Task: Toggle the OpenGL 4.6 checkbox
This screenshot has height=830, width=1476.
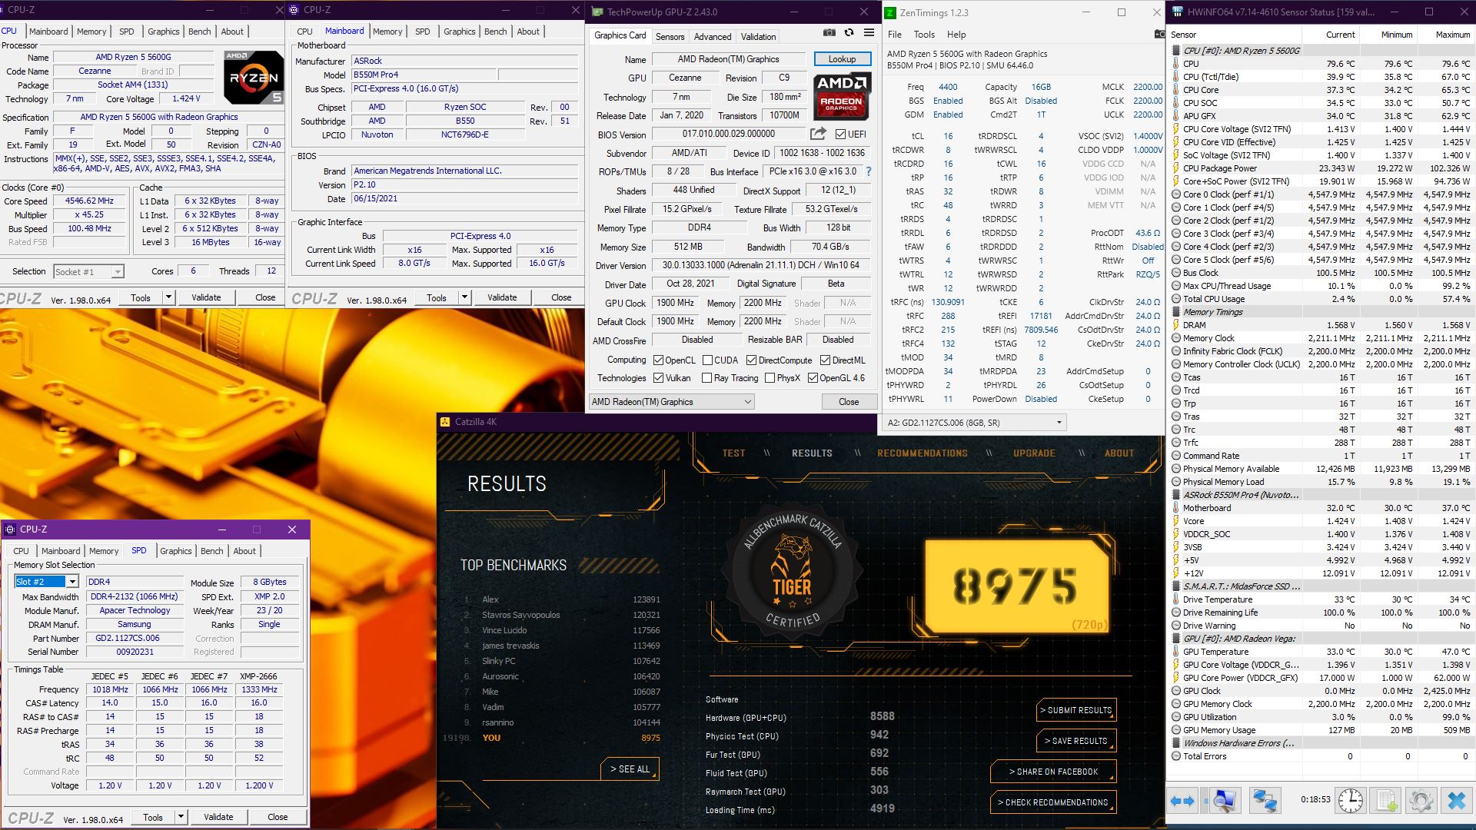Action: (813, 378)
